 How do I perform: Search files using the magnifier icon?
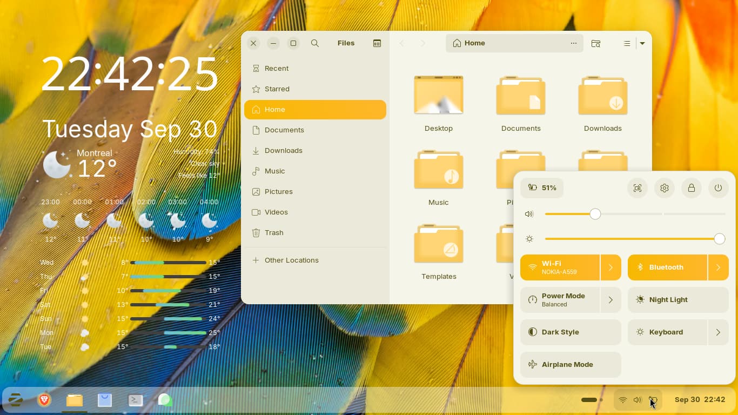point(315,43)
